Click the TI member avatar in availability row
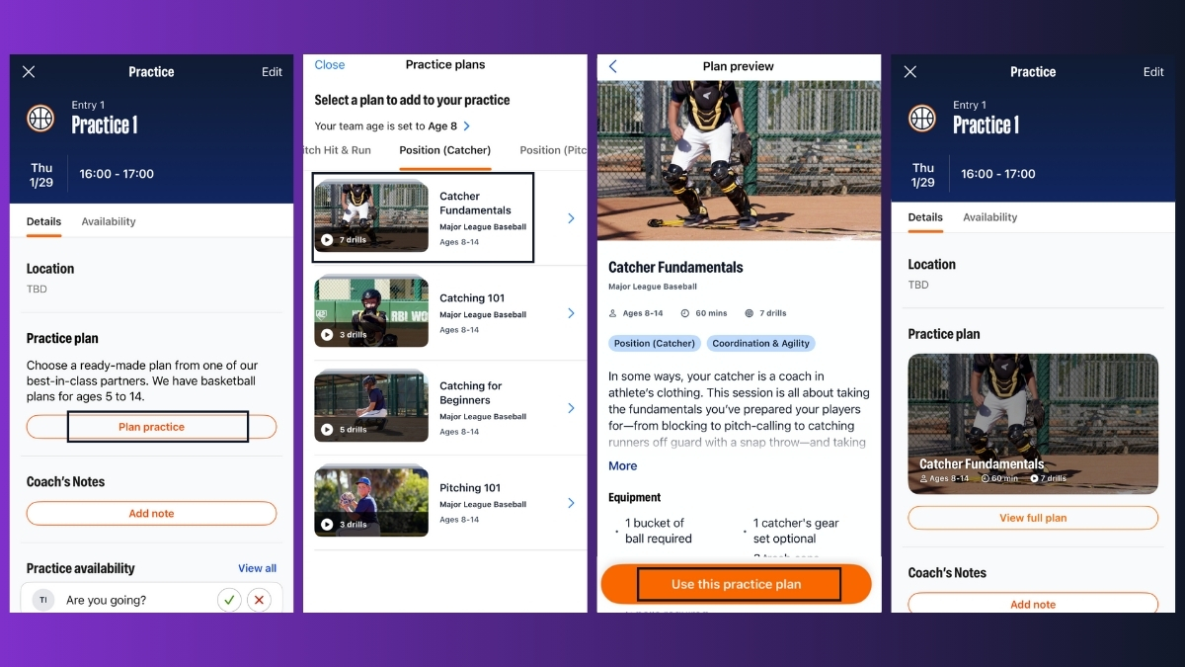 point(40,600)
